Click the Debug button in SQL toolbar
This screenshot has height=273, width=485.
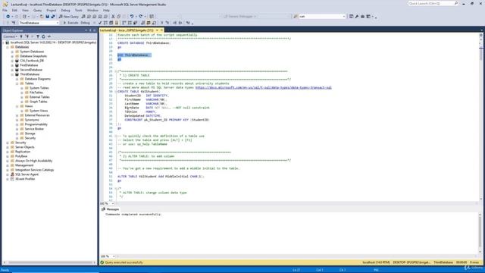pyautogui.click(x=85, y=23)
